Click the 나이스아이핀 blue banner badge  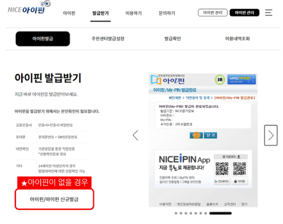coord(241,79)
